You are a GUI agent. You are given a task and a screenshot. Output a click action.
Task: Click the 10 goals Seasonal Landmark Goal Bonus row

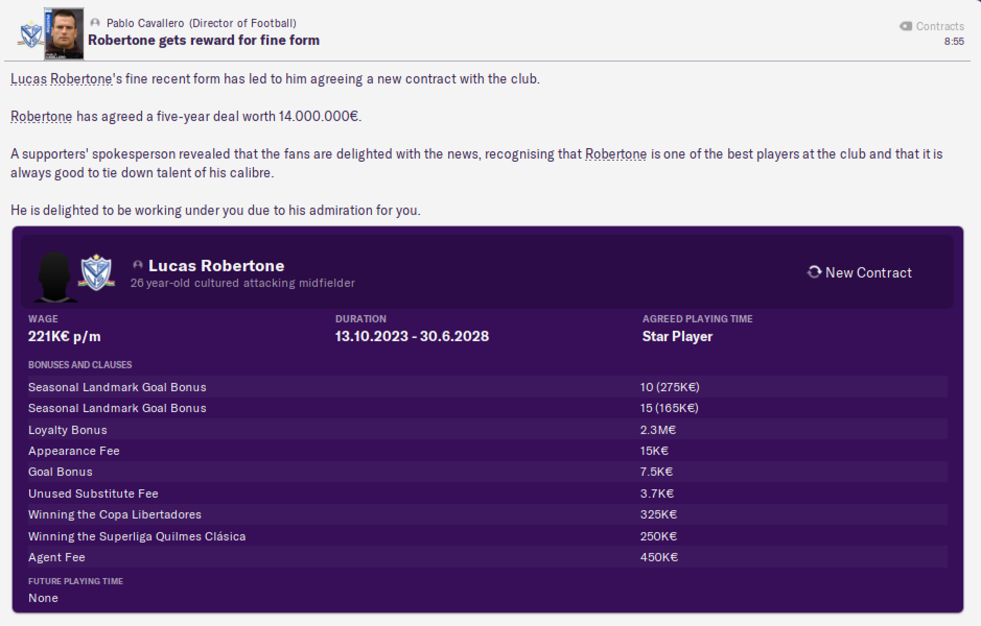[487, 387]
